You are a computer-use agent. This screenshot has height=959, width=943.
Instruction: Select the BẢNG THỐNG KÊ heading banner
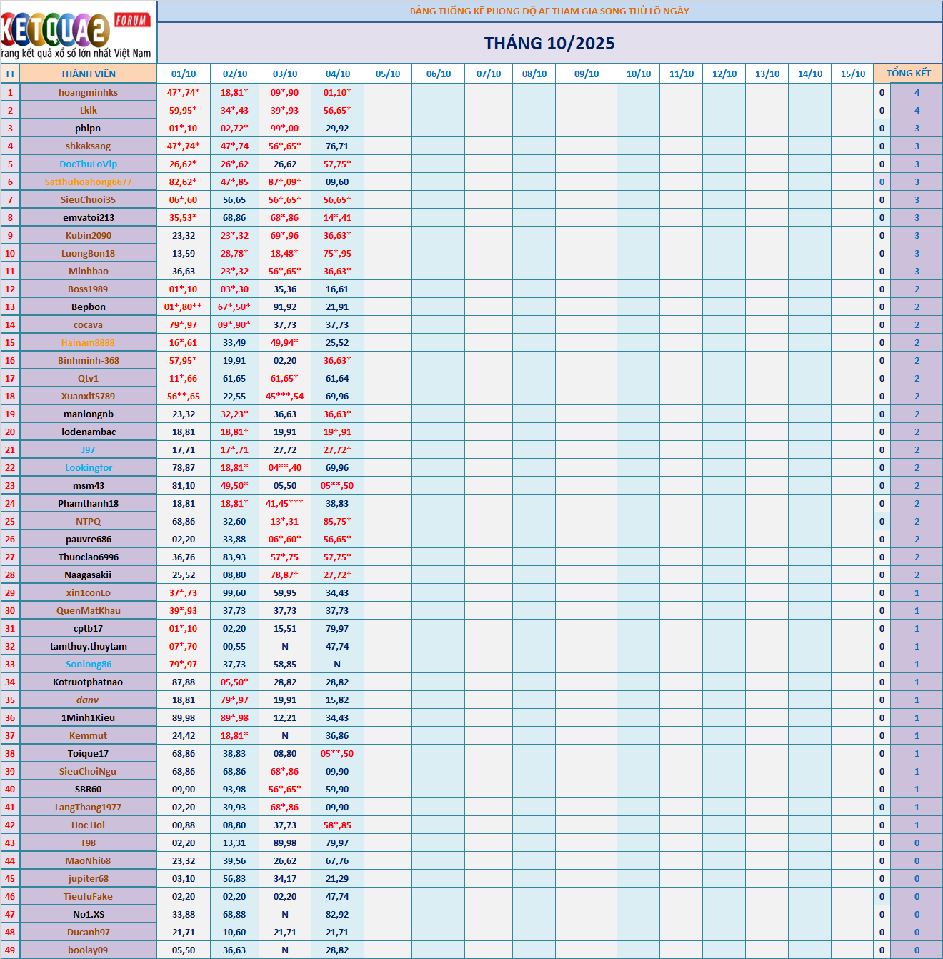tap(549, 11)
